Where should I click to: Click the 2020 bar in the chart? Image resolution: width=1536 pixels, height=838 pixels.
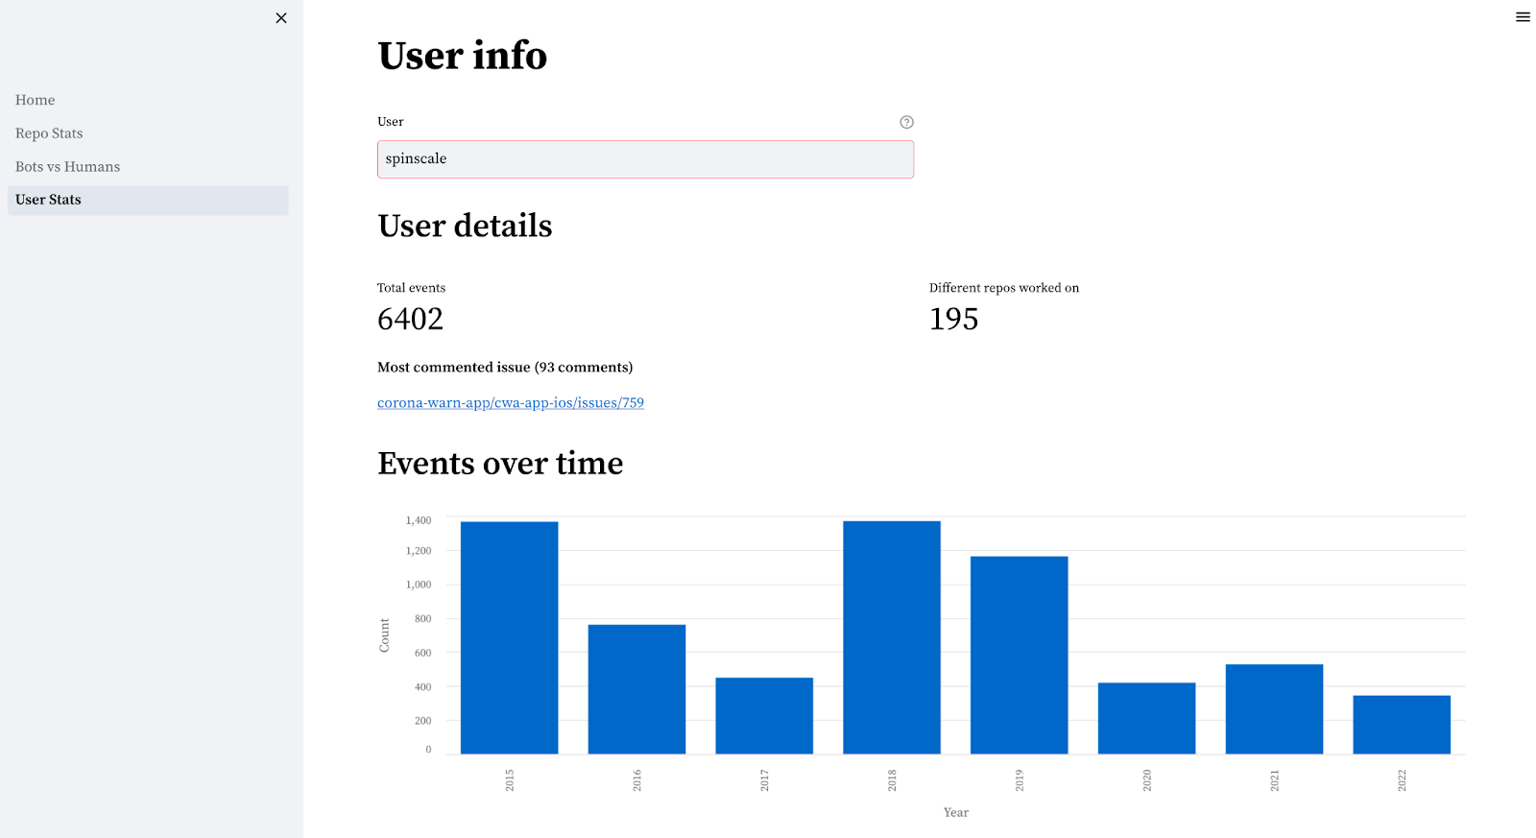click(x=1147, y=718)
